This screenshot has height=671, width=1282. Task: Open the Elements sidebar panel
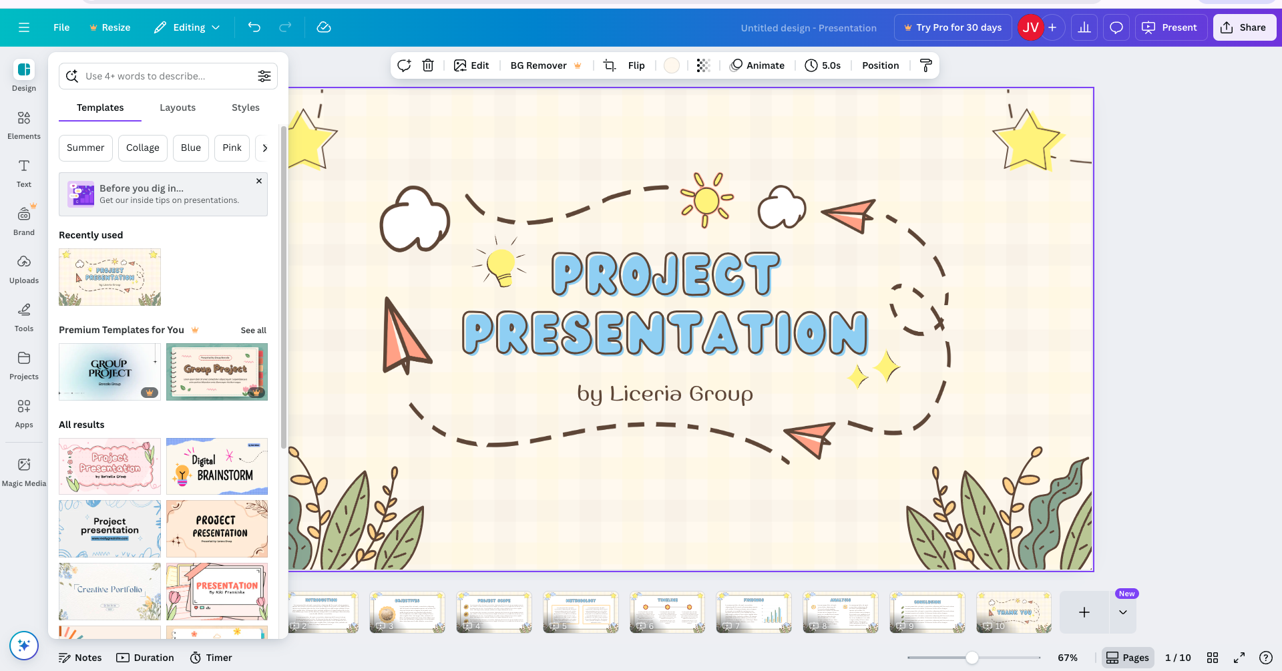[24, 126]
